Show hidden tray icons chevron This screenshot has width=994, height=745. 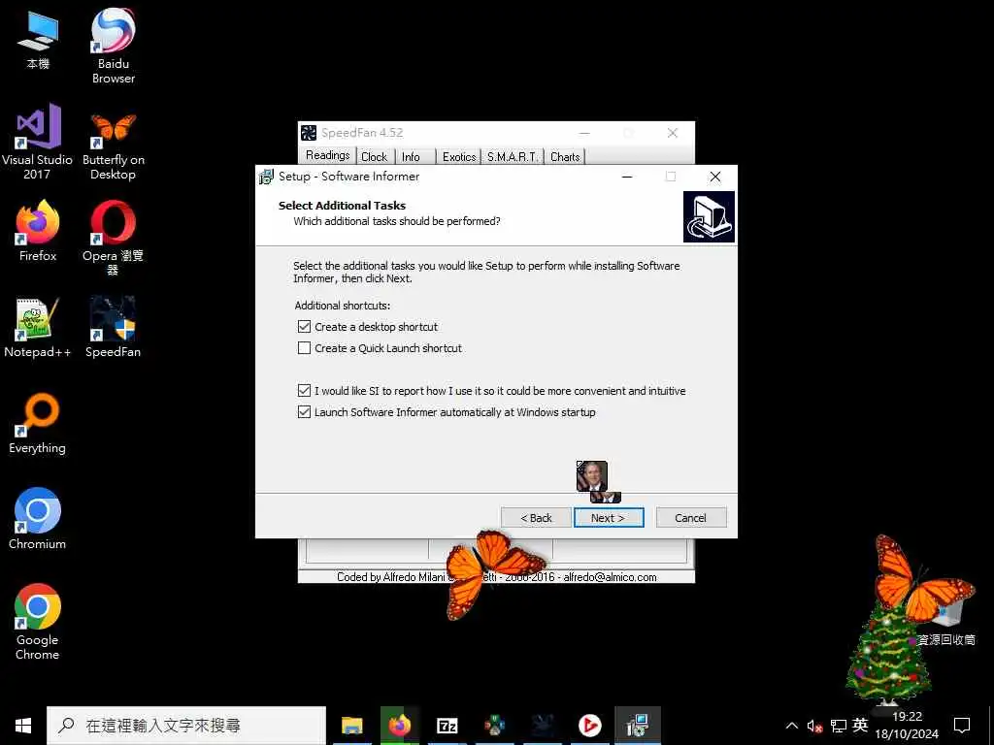792,726
